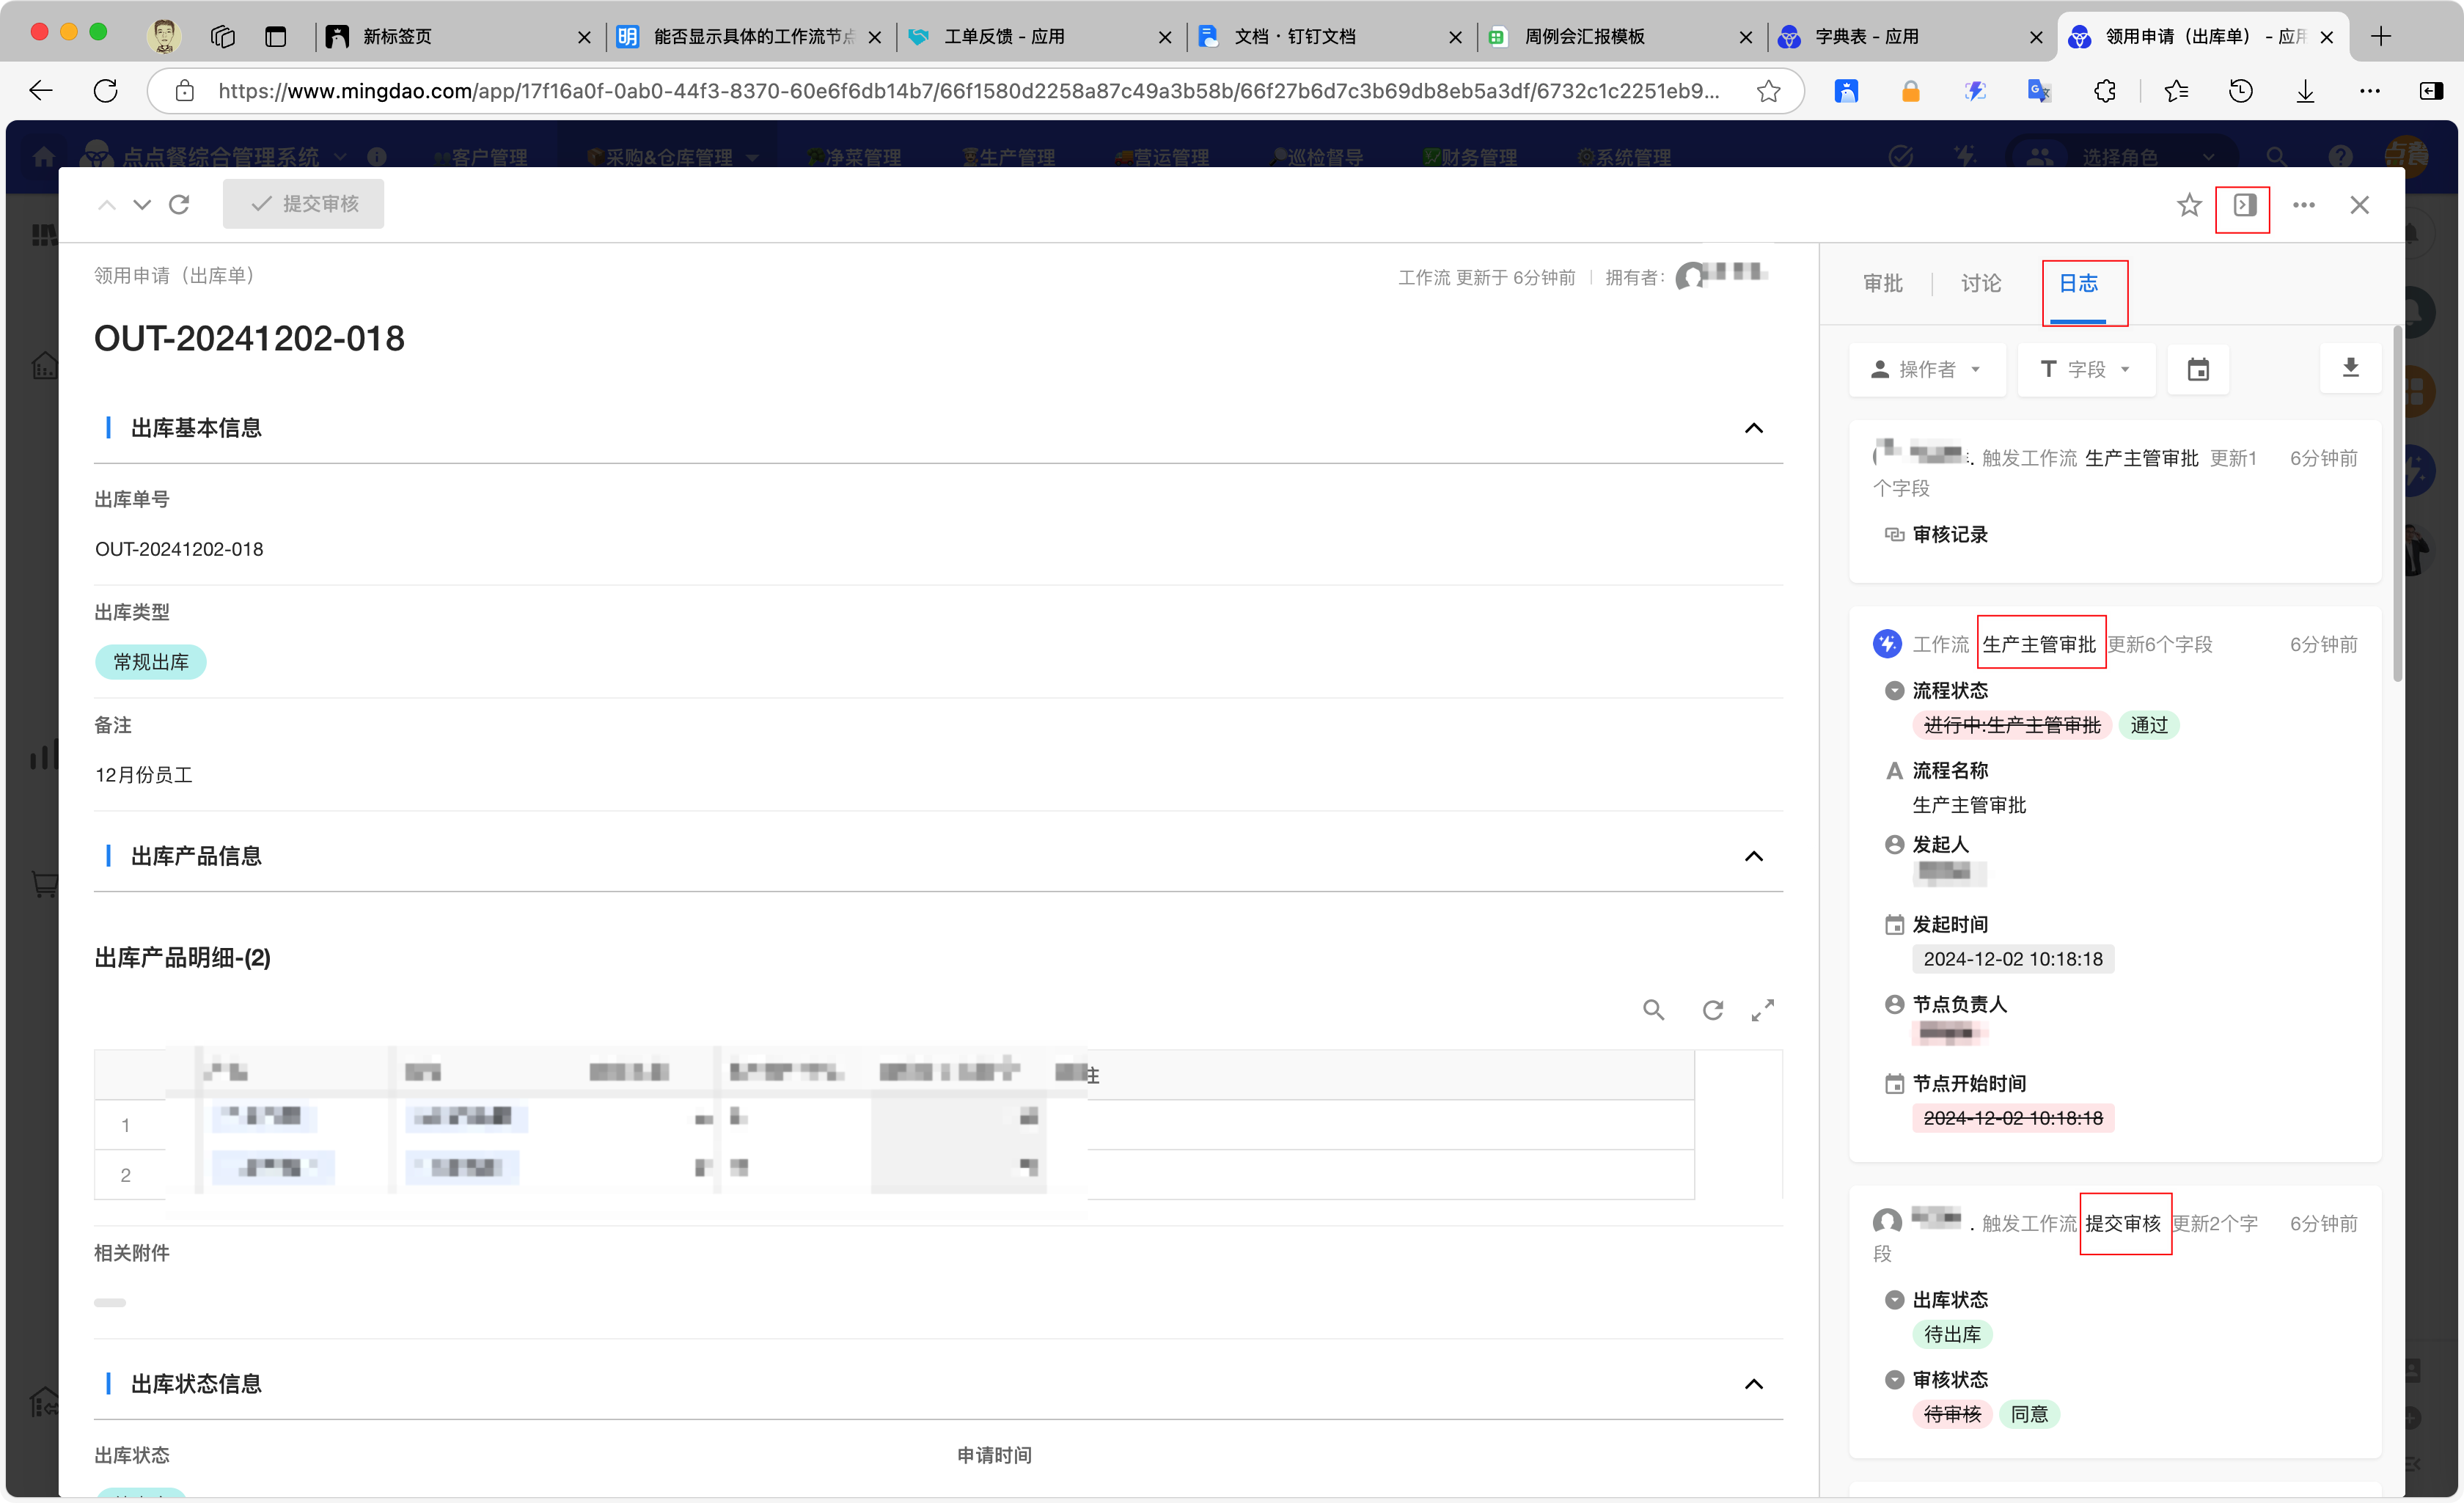
Task: Star this record as favorite
Action: (2189, 205)
